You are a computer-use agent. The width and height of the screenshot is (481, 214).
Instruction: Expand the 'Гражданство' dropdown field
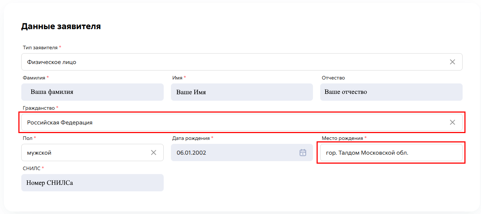pos(231,122)
